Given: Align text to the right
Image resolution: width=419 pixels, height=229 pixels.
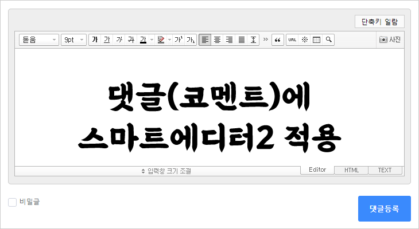Looking at the screenshot, I should pos(229,40).
